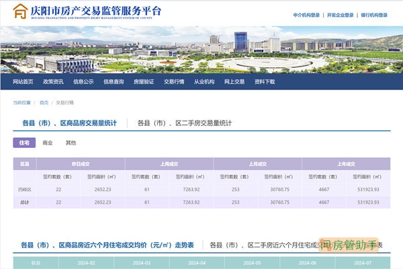Screen dimensions: 403x269
Task: Click 总计 last-year count 4667
Action: (x=324, y=202)
